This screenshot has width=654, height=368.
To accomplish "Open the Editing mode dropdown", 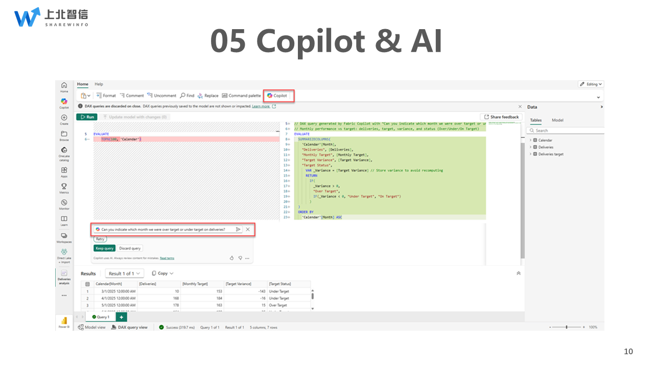I will click(591, 84).
